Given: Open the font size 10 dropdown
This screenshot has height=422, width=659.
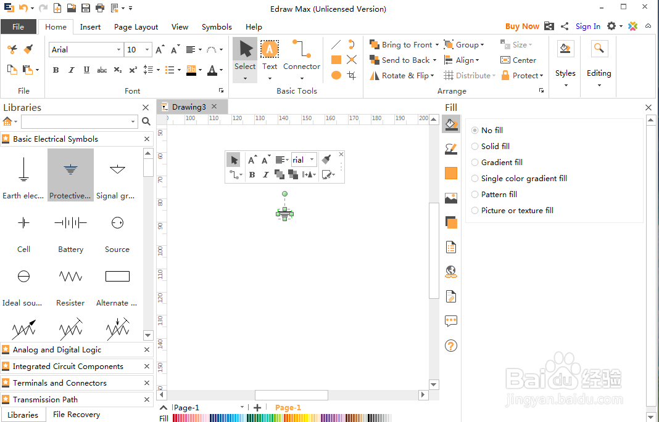Looking at the screenshot, I should tap(147, 49).
